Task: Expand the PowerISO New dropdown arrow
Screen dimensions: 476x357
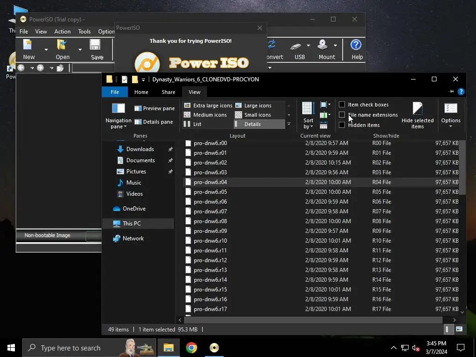Action: point(46,49)
